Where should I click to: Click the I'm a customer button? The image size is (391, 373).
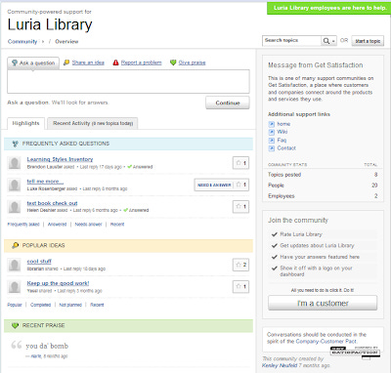[x=323, y=303]
